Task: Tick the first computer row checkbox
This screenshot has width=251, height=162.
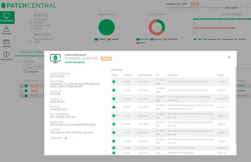Action: [22, 86]
